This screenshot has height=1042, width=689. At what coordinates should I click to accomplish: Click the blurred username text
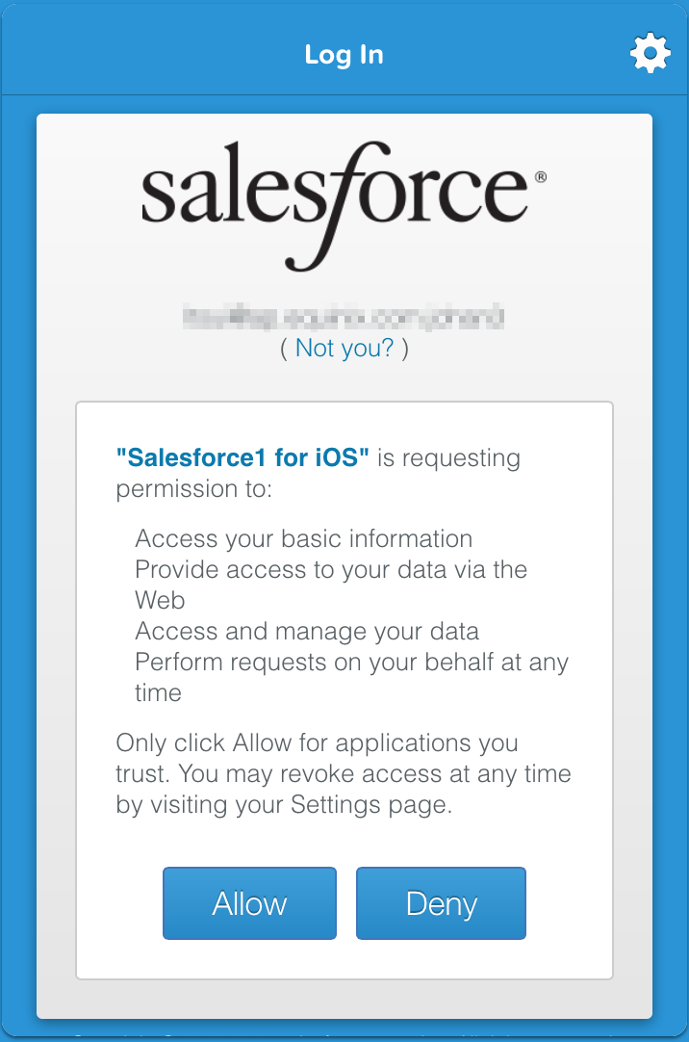click(x=344, y=316)
